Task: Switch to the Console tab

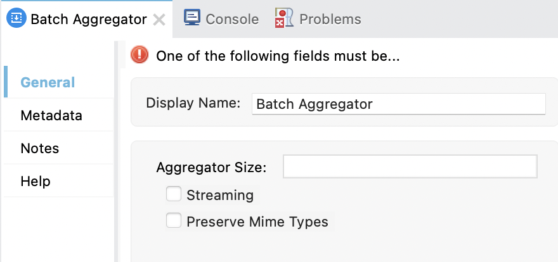Action: tap(231, 19)
